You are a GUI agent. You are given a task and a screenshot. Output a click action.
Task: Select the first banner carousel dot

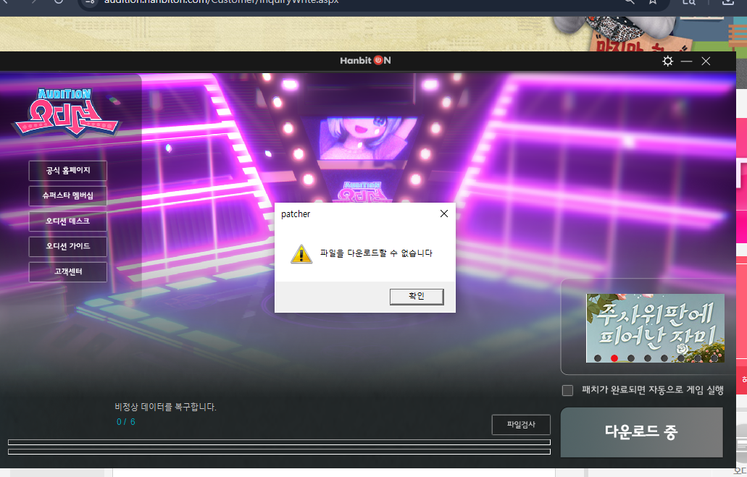pyautogui.click(x=598, y=358)
